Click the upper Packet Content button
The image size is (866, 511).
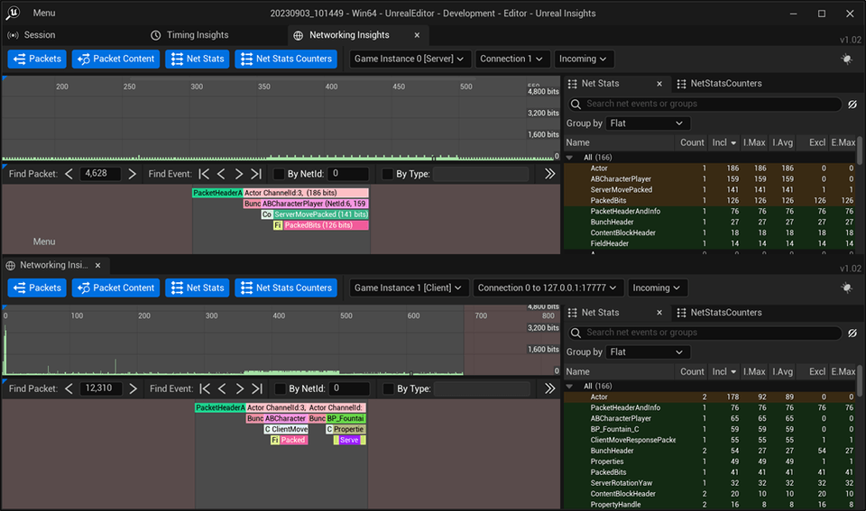tap(115, 59)
